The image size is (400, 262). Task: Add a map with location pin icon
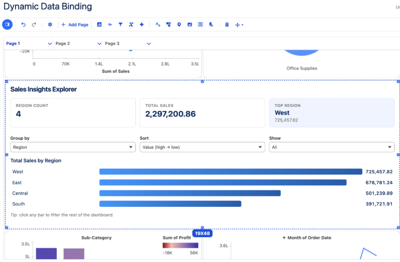179,24
